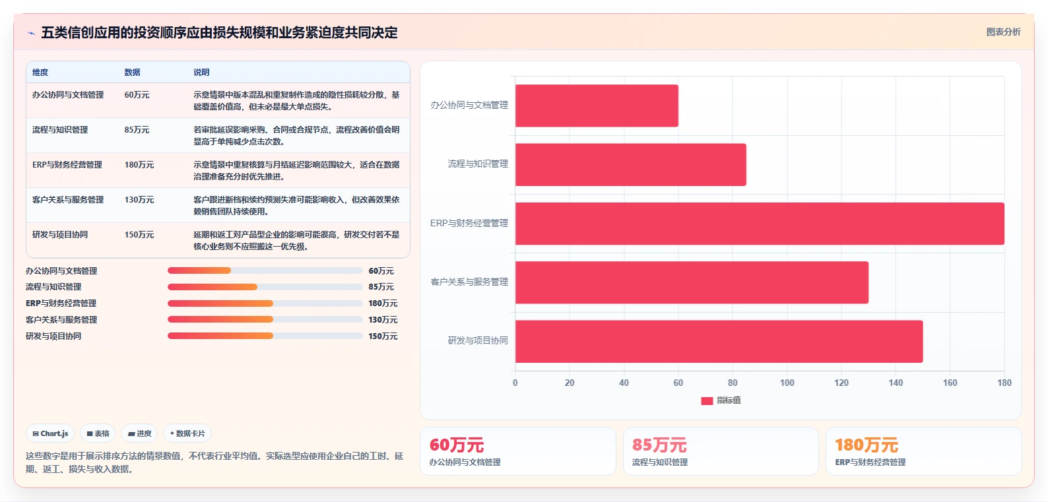Click the x-axis tick label 180

[x=1004, y=383]
